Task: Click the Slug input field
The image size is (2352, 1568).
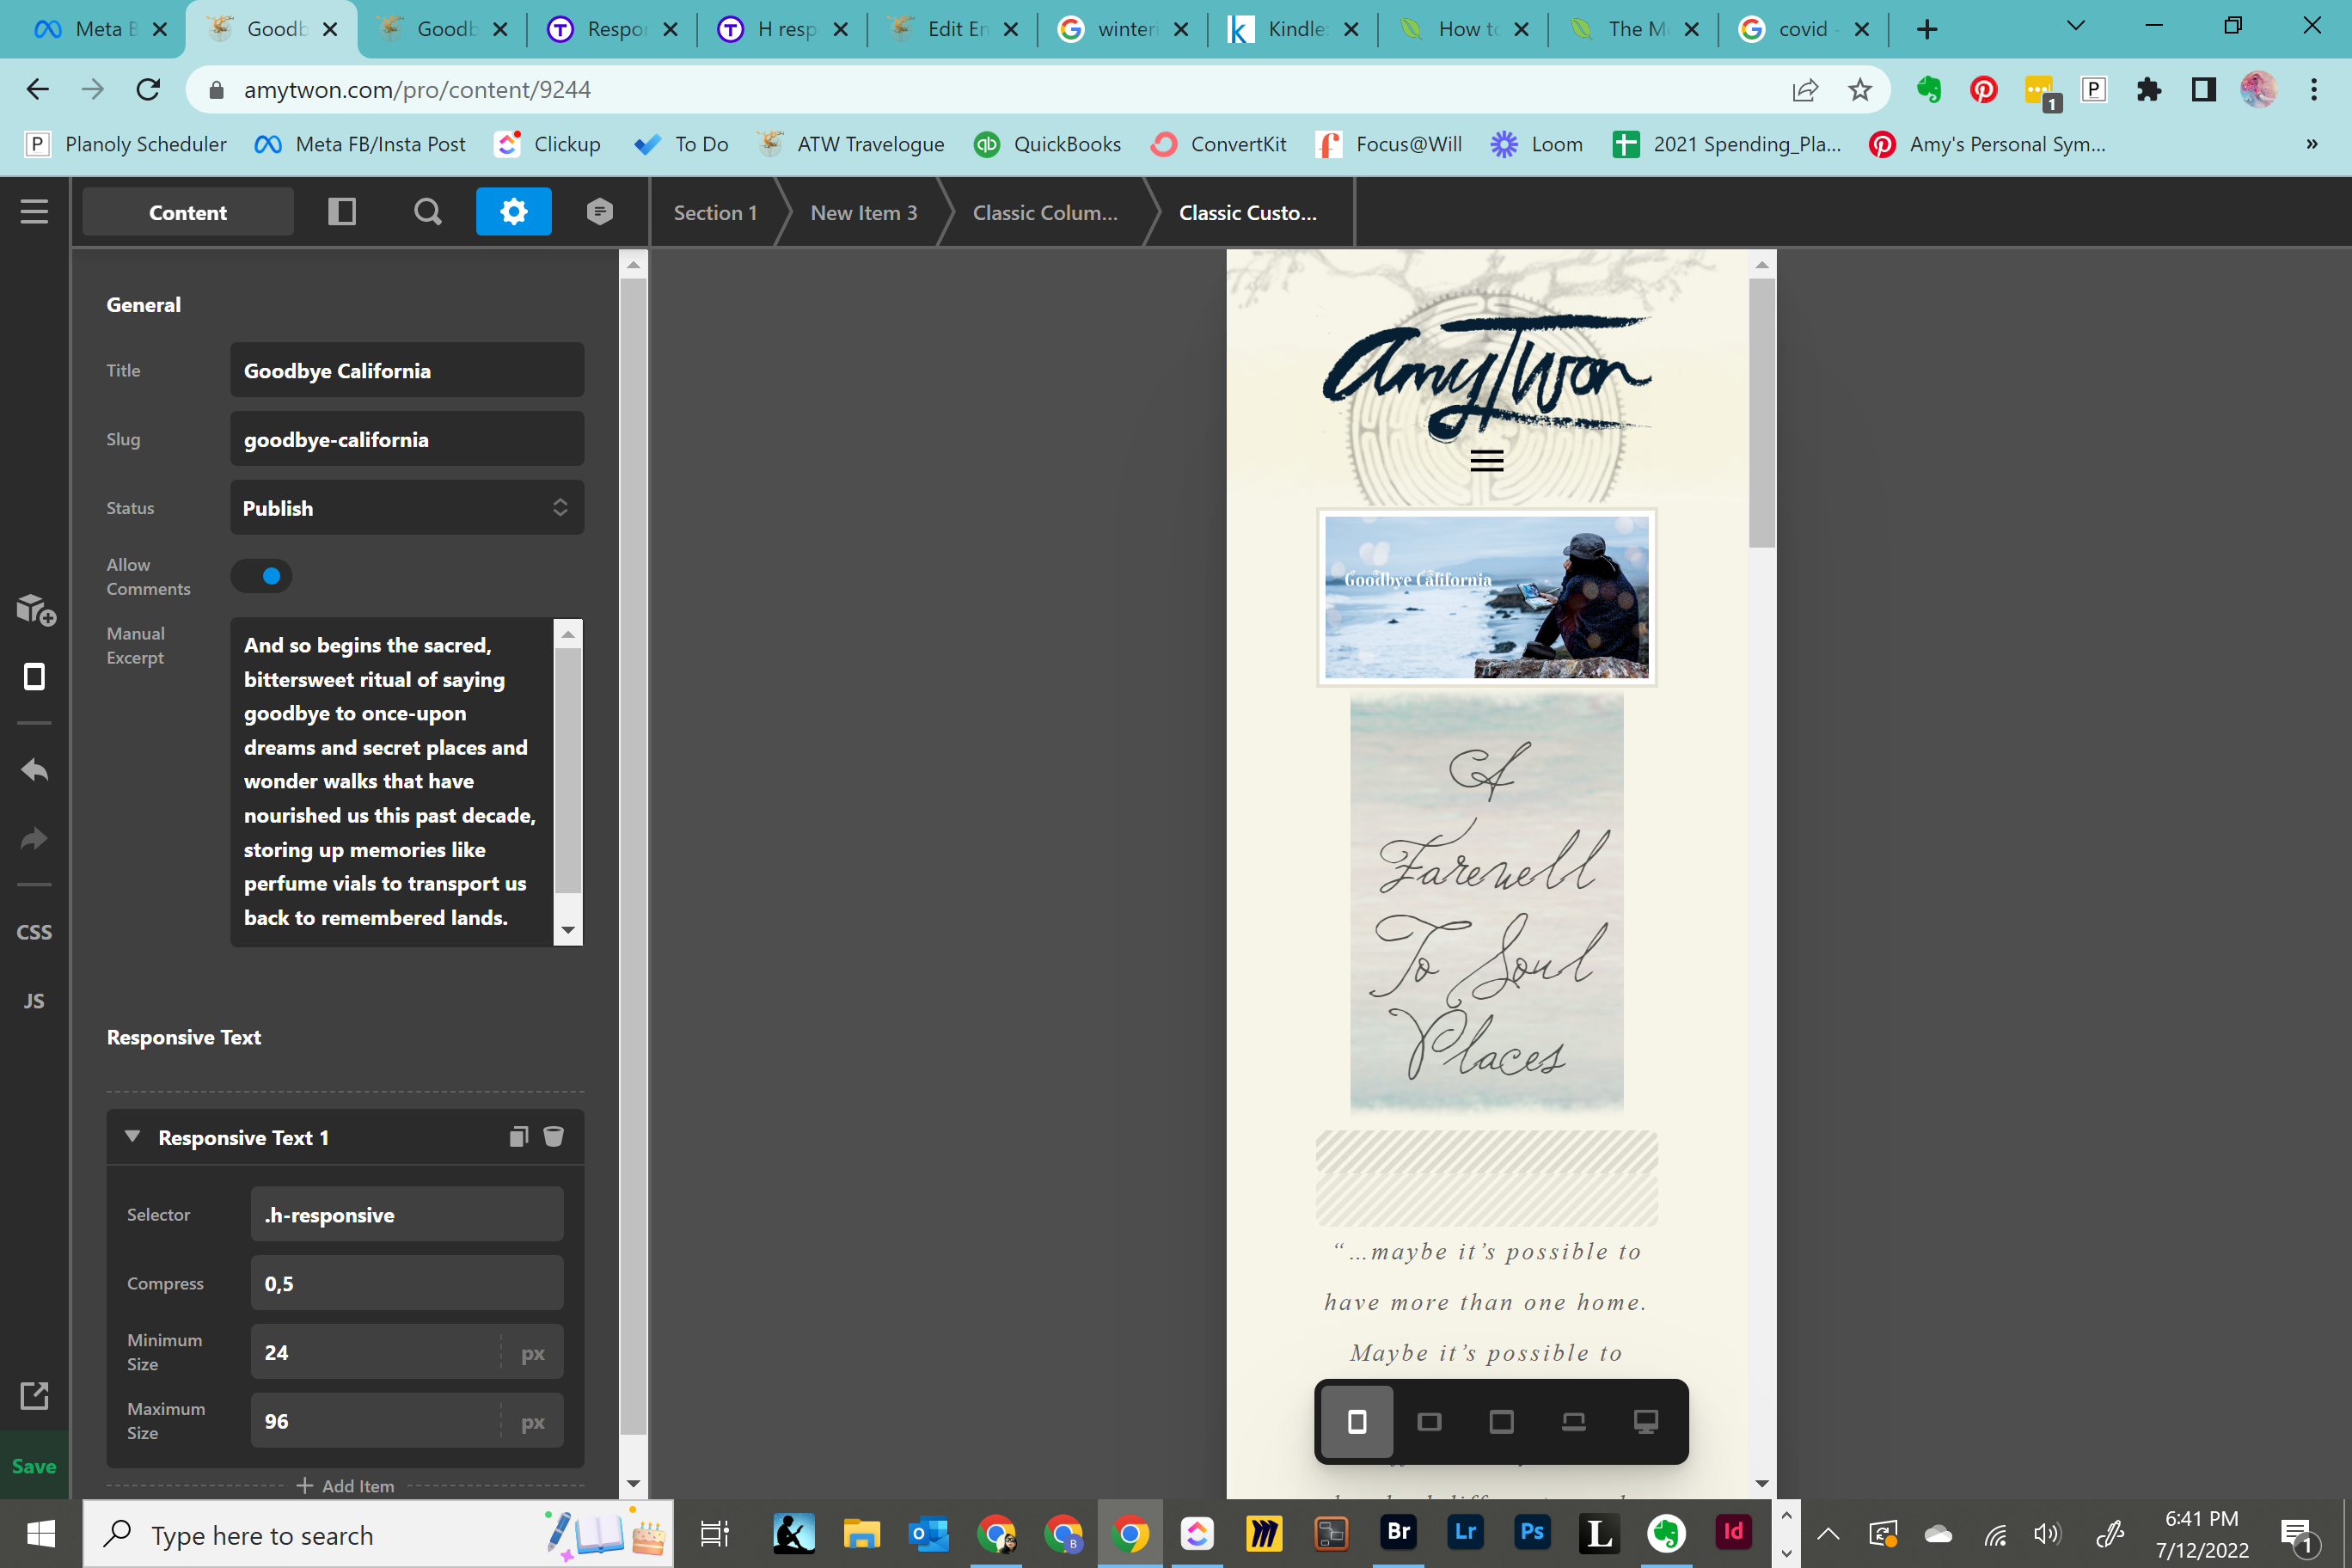Action: click(407, 439)
